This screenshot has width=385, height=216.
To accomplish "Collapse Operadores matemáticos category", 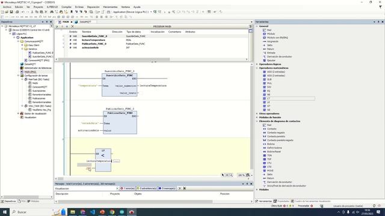I will point(257,68).
